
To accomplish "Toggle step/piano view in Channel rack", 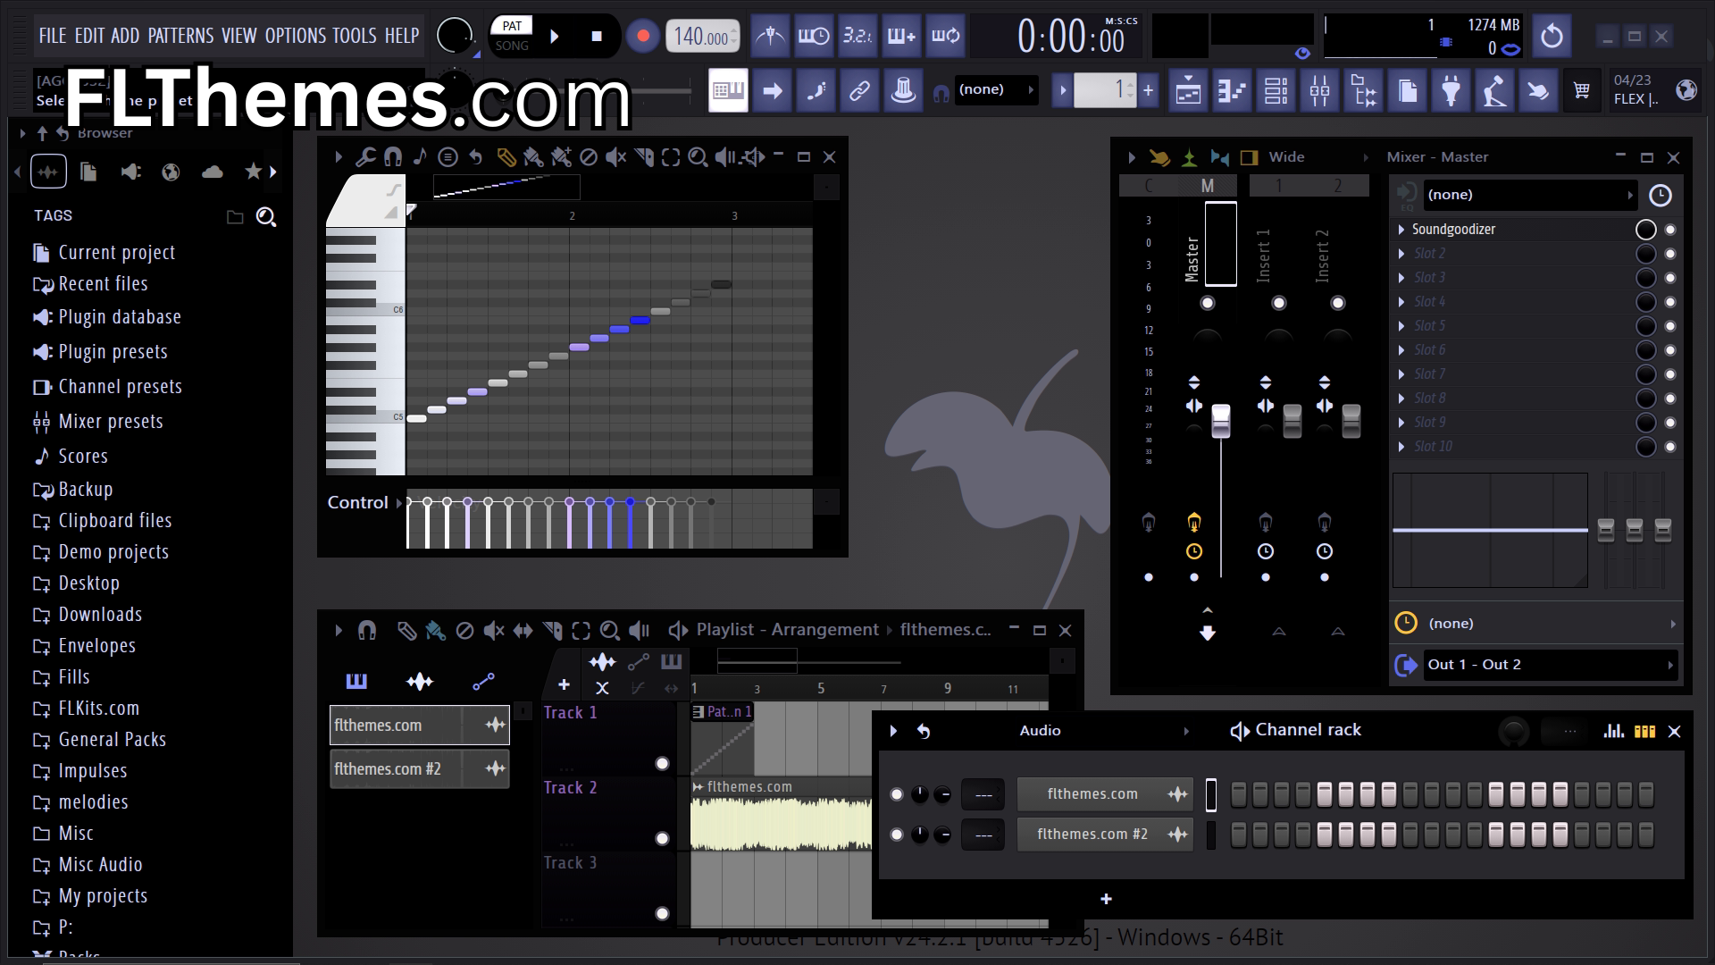I will point(1644,731).
